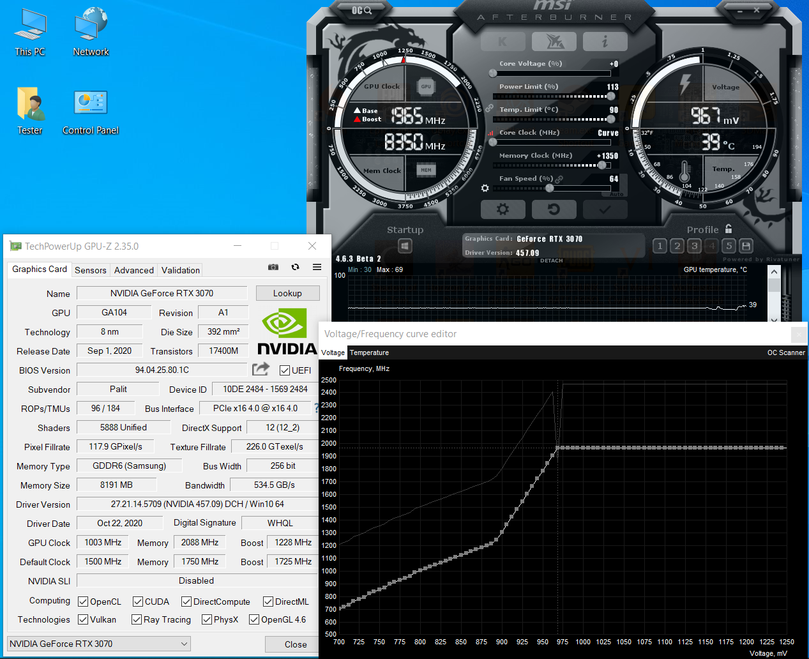Select Afterburner profile slot 3
809x659 pixels.
tap(695, 246)
